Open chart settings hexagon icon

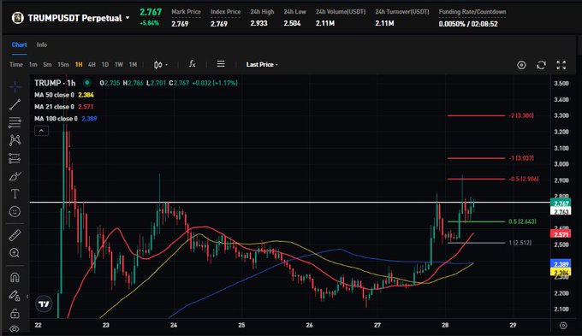point(521,65)
